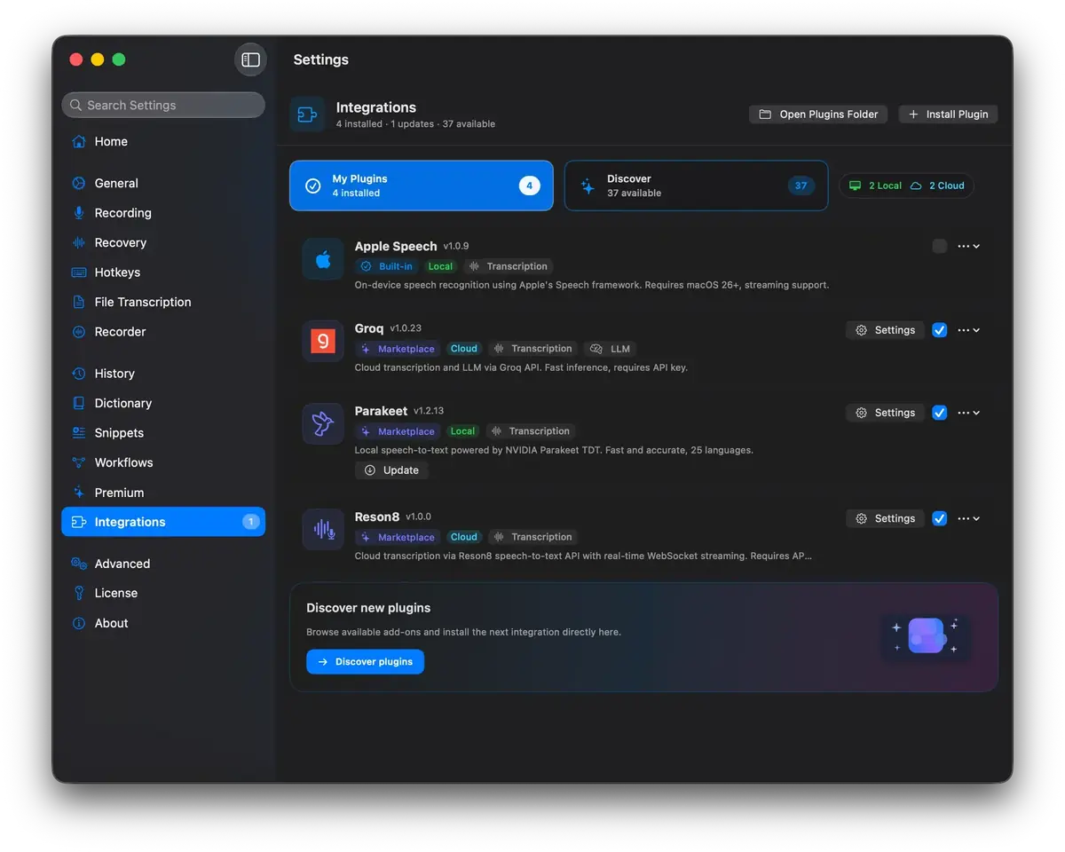Expand the Parakeet more options menu
This screenshot has width=1065, height=852.
pos(968,413)
